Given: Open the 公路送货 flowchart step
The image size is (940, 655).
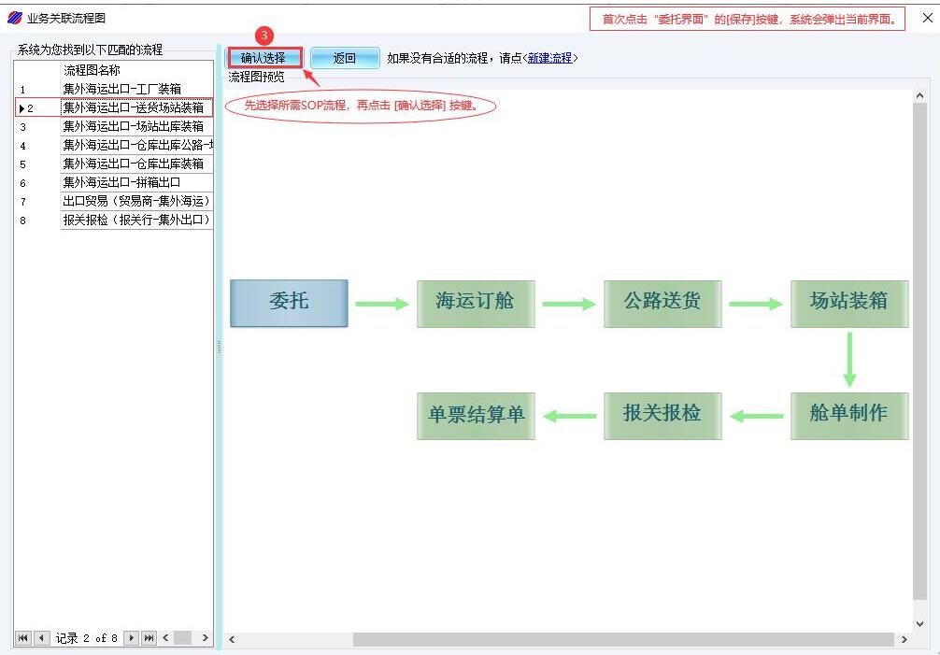Looking at the screenshot, I should tap(662, 303).
